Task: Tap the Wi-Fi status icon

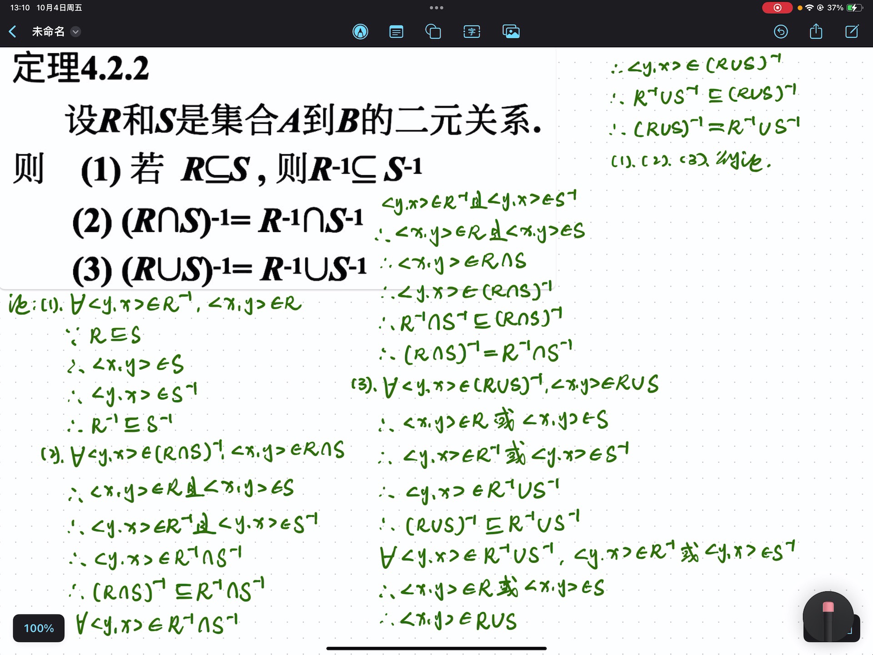Action: click(x=809, y=8)
